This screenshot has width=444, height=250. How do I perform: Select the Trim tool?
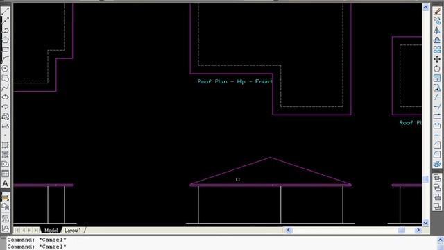click(437, 97)
